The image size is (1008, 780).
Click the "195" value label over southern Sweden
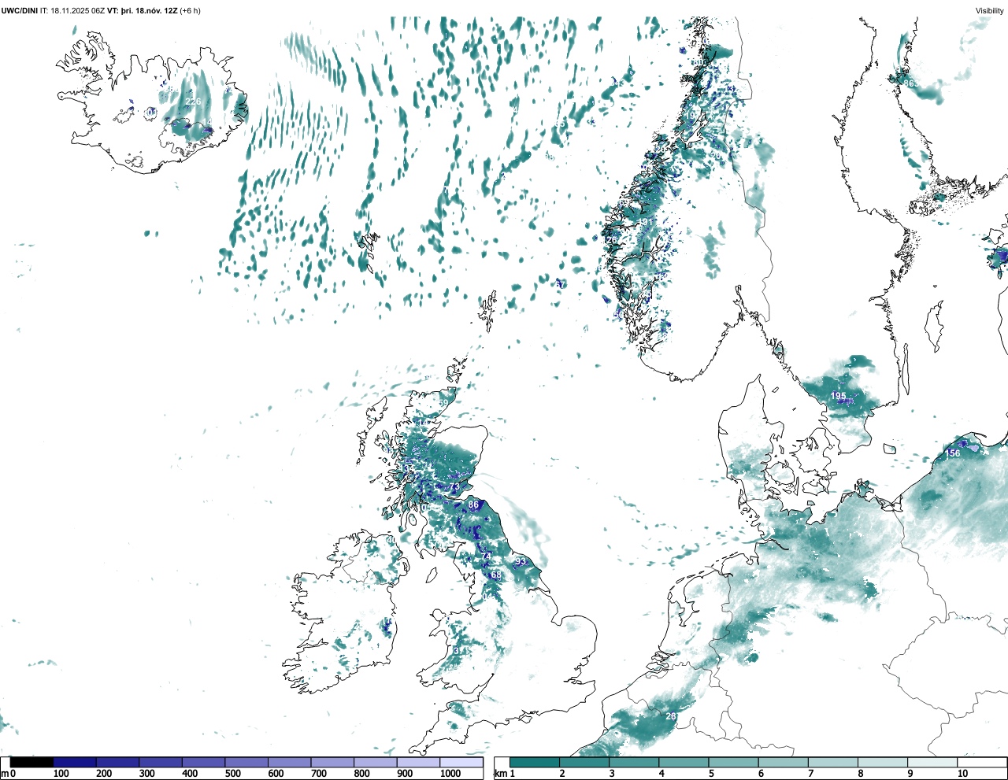point(839,396)
